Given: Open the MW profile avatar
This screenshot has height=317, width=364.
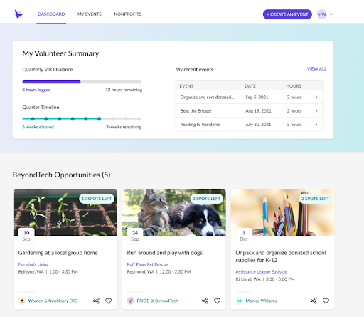Looking at the screenshot, I should pos(322,14).
